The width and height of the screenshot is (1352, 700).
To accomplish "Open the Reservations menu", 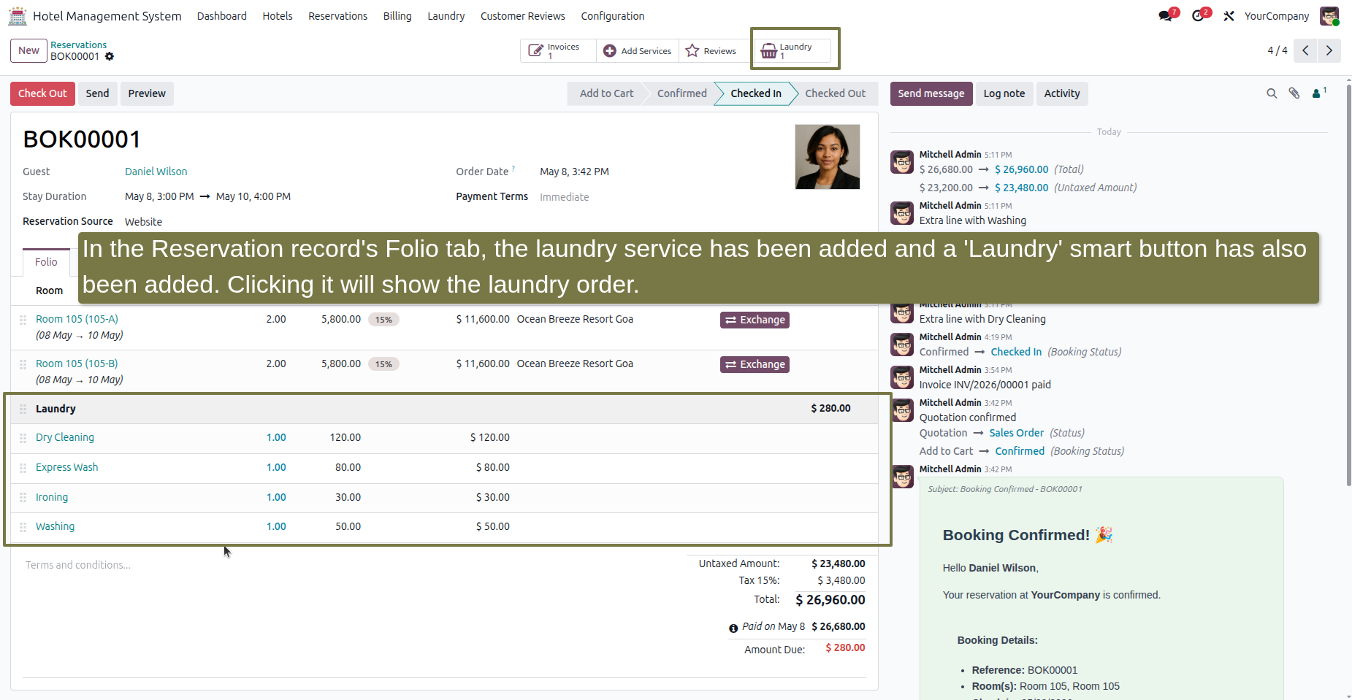I will point(337,16).
